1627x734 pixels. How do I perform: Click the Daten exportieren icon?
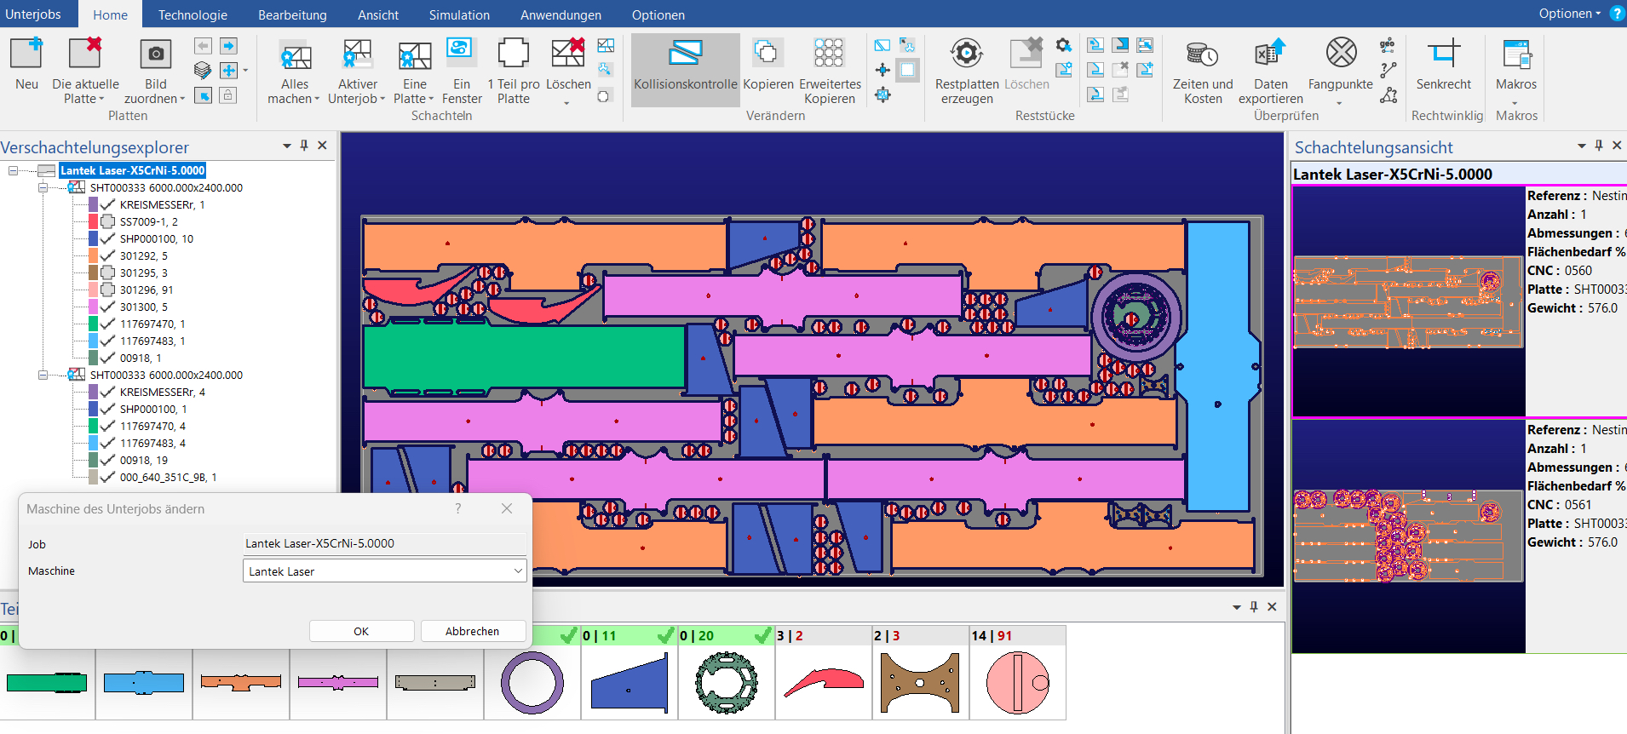tap(1269, 54)
